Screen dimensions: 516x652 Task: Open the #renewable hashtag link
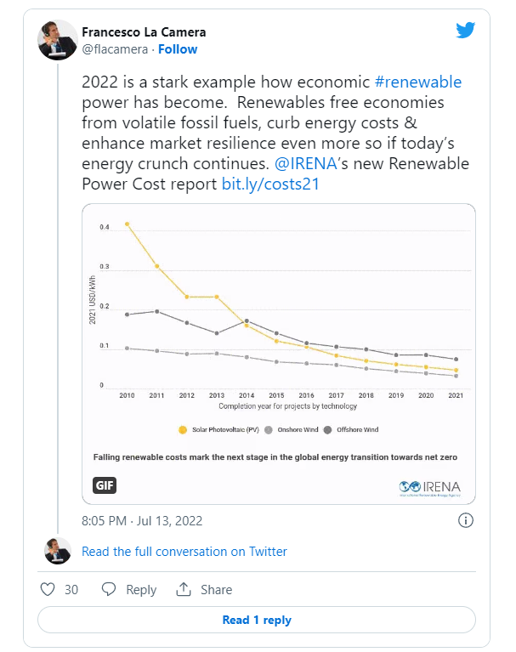click(418, 82)
